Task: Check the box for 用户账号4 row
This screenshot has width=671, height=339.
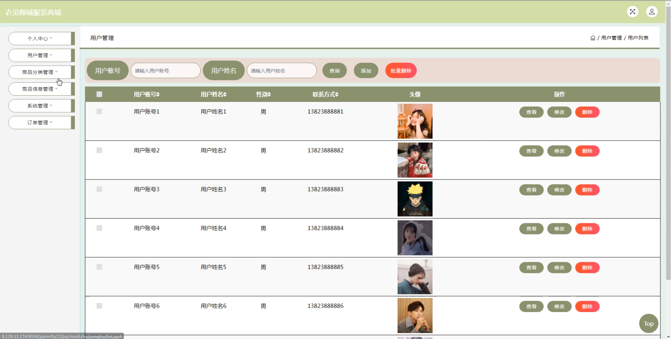Action: [x=99, y=228]
